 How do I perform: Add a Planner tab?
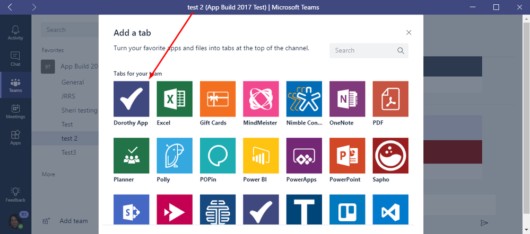point(131,156)
